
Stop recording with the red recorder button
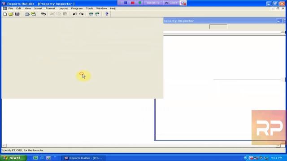click(133, 3)
